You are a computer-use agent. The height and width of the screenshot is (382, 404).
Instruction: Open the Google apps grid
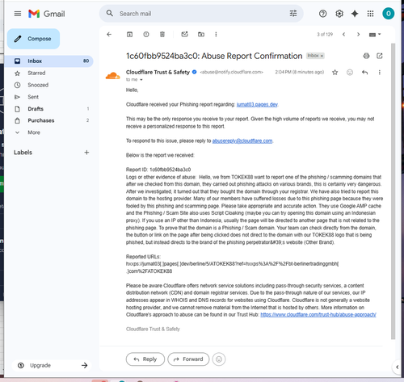(370, 14)
